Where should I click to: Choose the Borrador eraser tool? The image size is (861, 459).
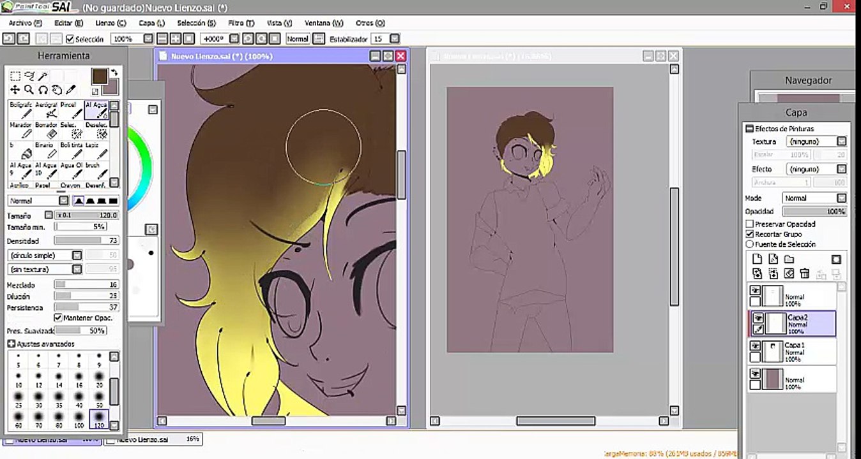46,130
